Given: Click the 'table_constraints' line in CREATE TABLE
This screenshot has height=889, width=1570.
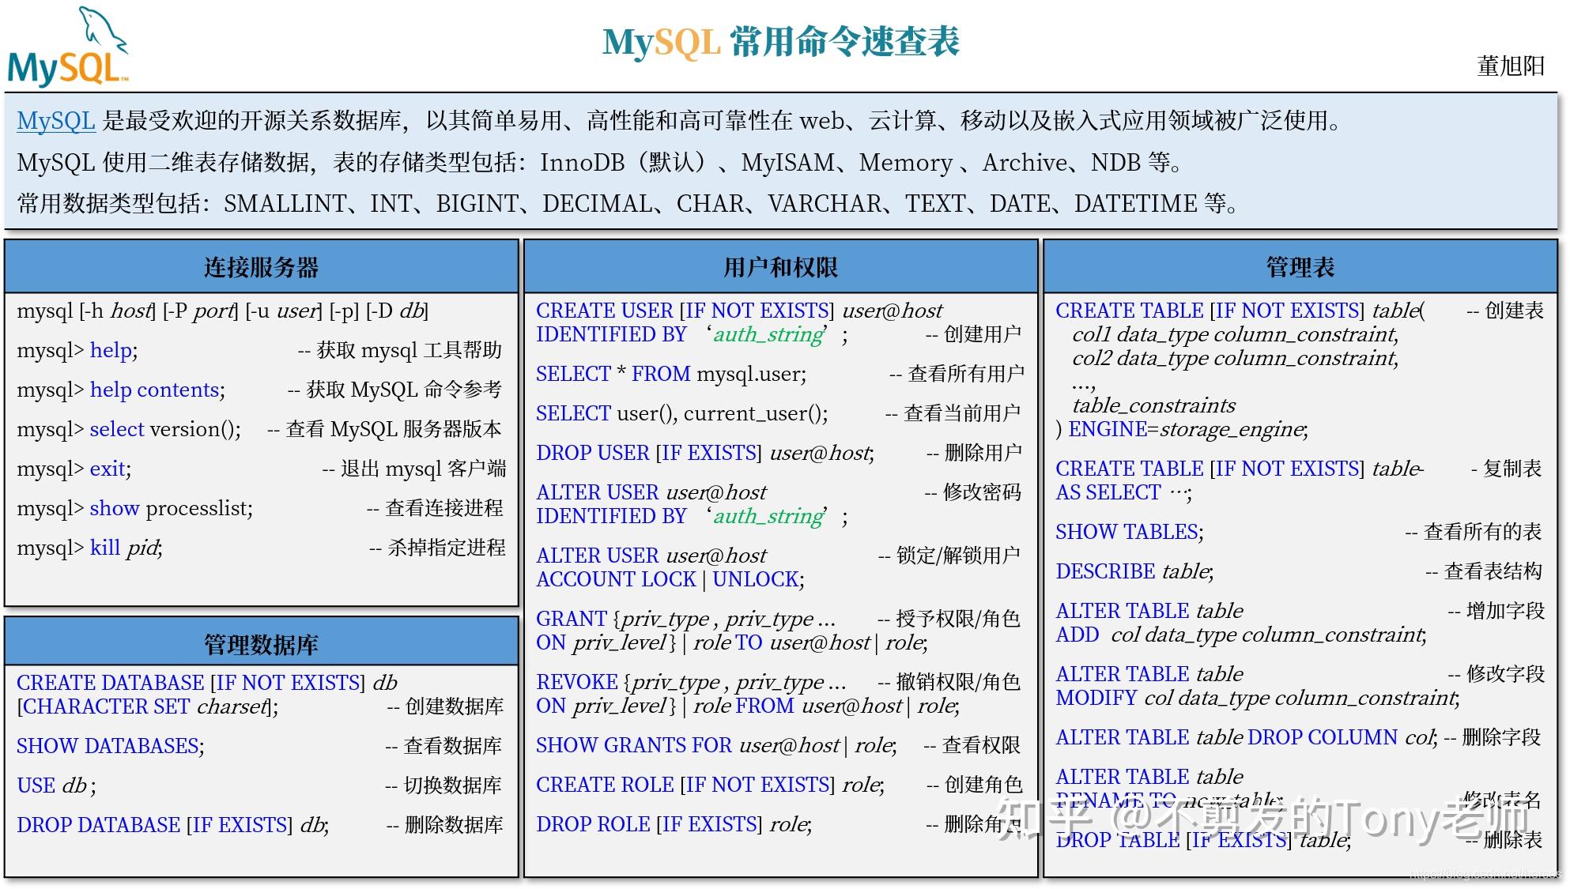Looking at the screenshot, I should (x=1154, y=405).
